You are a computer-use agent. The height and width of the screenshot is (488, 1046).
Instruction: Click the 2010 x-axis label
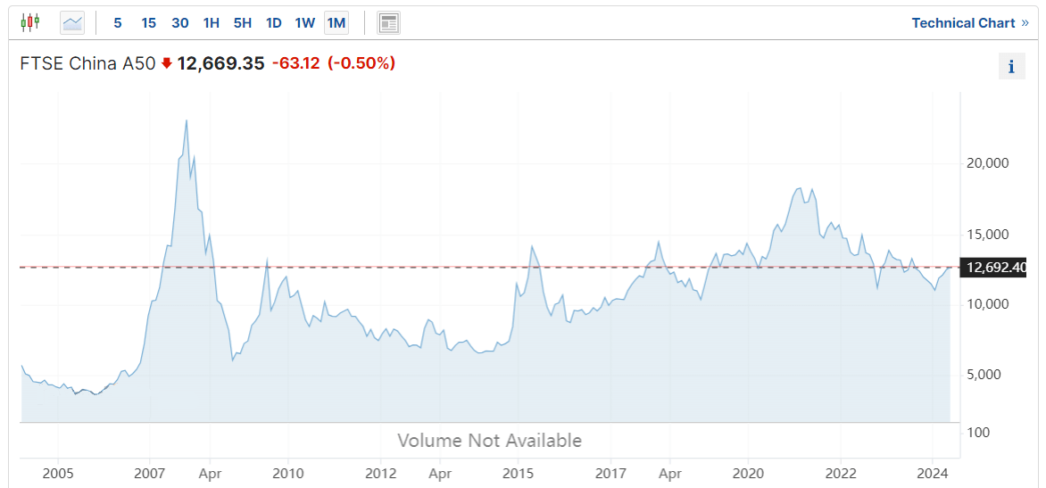pyautogui.click(x=287, y=474)
